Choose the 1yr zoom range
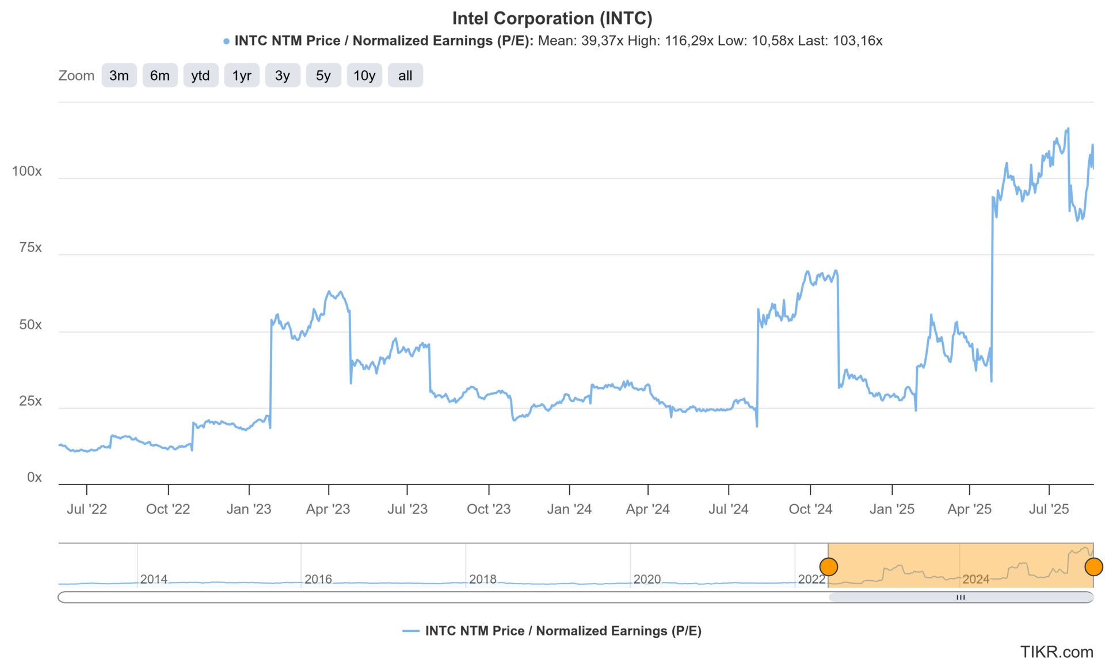The image size is (1105, 663). [242, 75]
